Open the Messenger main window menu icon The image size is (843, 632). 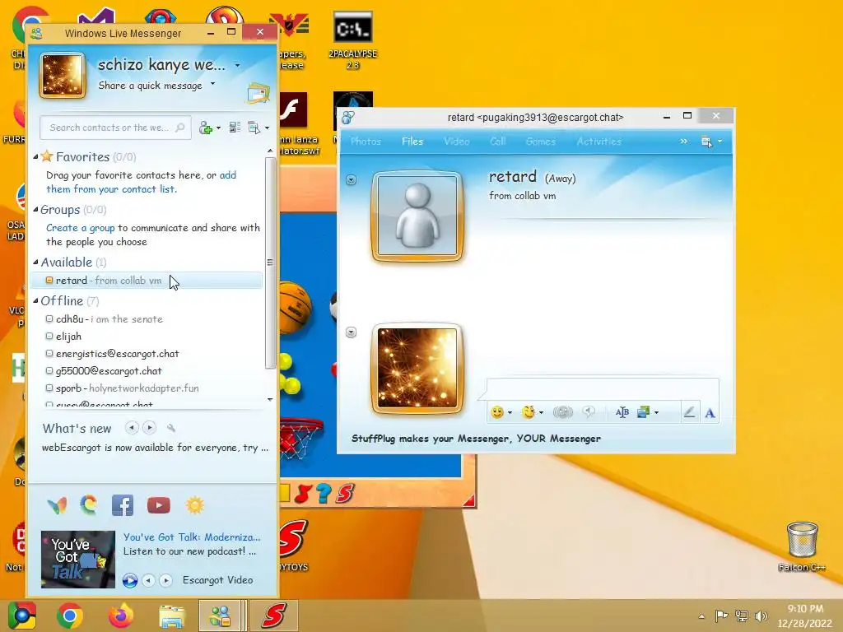pyautogui.click(x=254, y=128)
